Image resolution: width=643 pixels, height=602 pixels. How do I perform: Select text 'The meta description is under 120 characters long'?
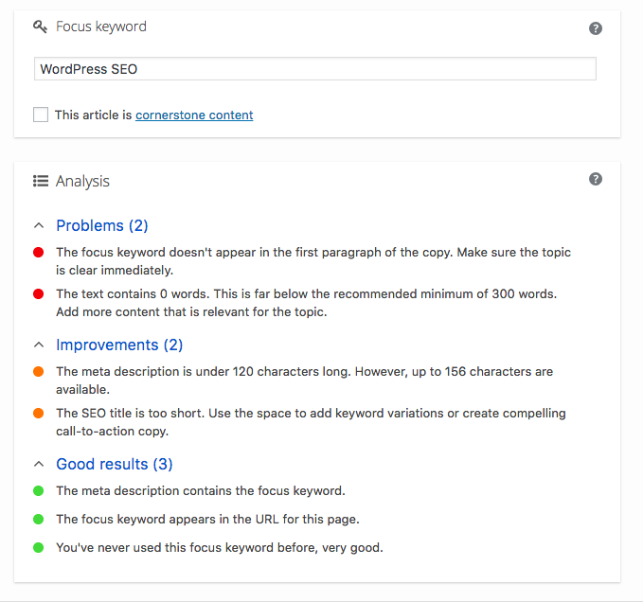[203, 372]
